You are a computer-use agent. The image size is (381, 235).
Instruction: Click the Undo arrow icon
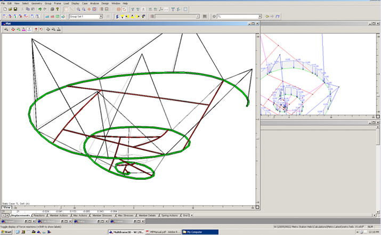tap(39, 9)
